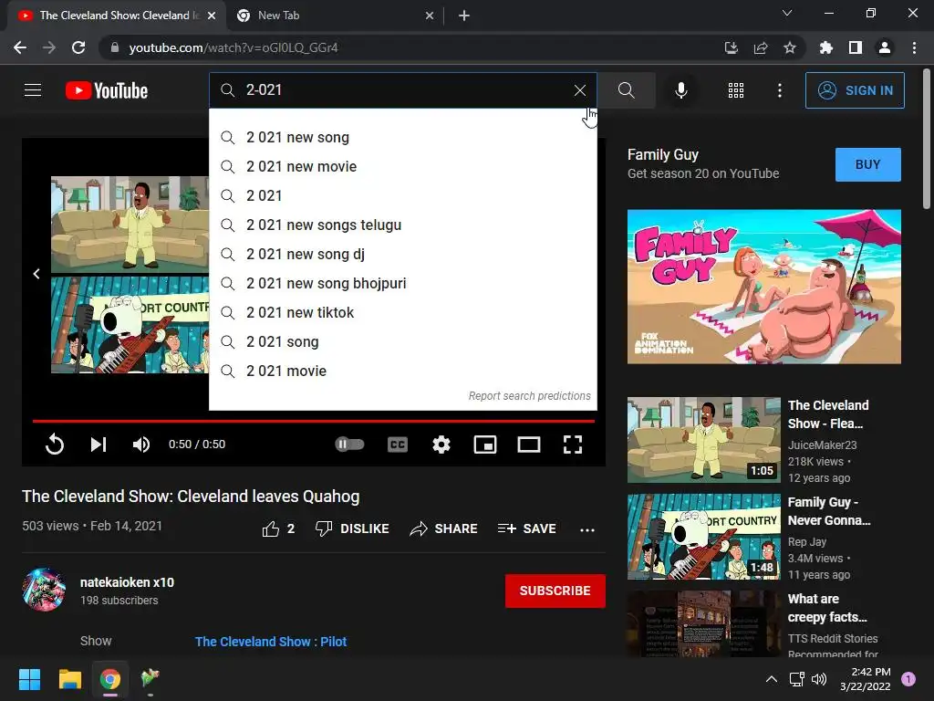Replay the video with the replay button
The width and height of the screenshot is (934, 701).
(x=54, y=445)
